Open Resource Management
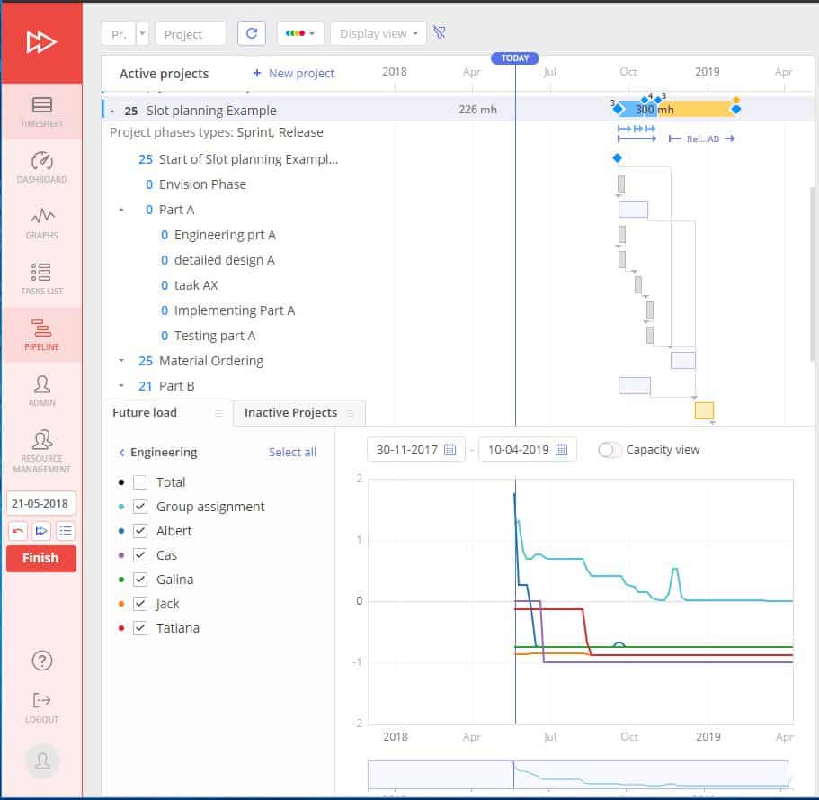This screenshot has height=800, width=819. 41,446
